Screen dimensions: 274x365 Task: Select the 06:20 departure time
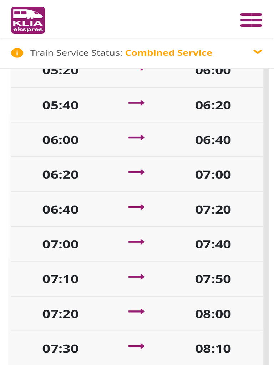tap(60, 175)
